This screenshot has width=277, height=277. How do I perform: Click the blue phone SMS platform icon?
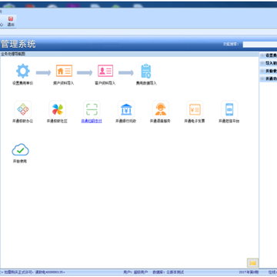coord(229,109)
